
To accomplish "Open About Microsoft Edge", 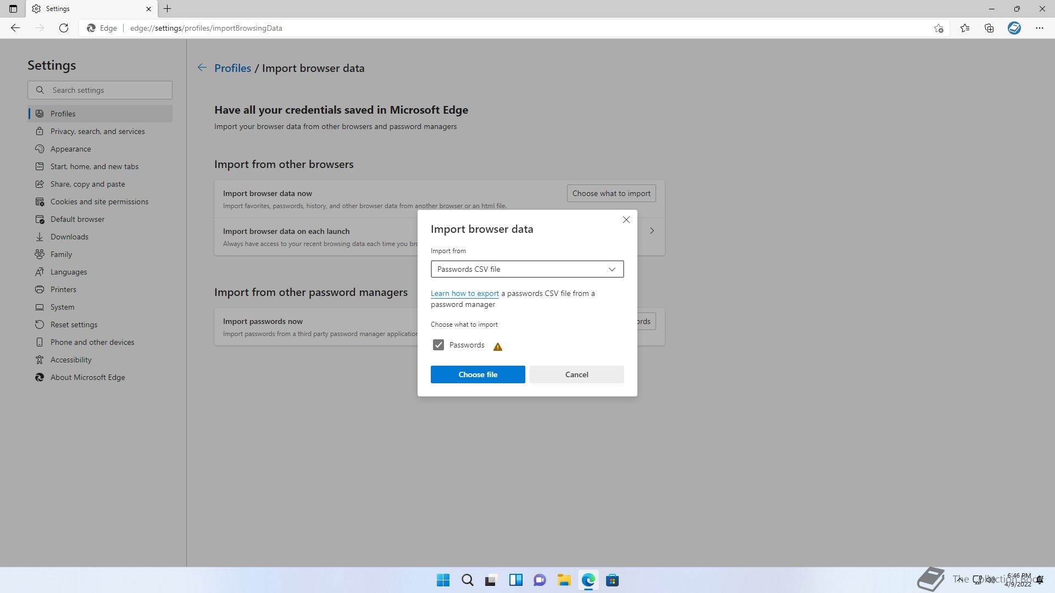I will click(x=100, y=377).
